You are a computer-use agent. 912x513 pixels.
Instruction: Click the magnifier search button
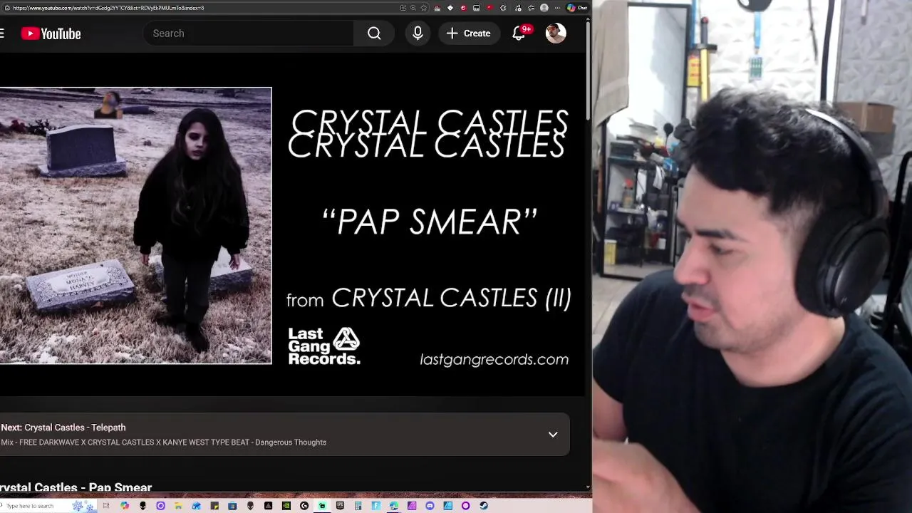click(x=374, y=33)
